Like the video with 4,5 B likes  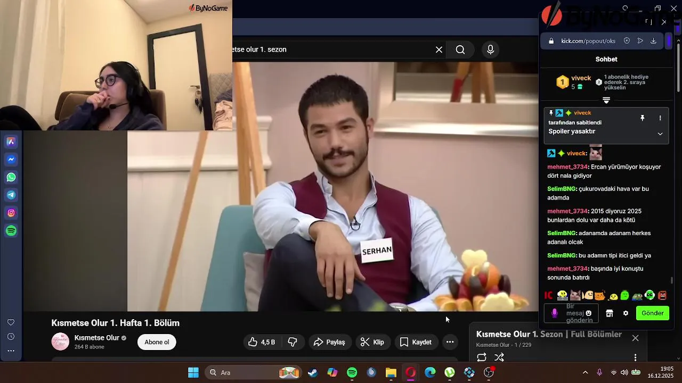point(263,342)
